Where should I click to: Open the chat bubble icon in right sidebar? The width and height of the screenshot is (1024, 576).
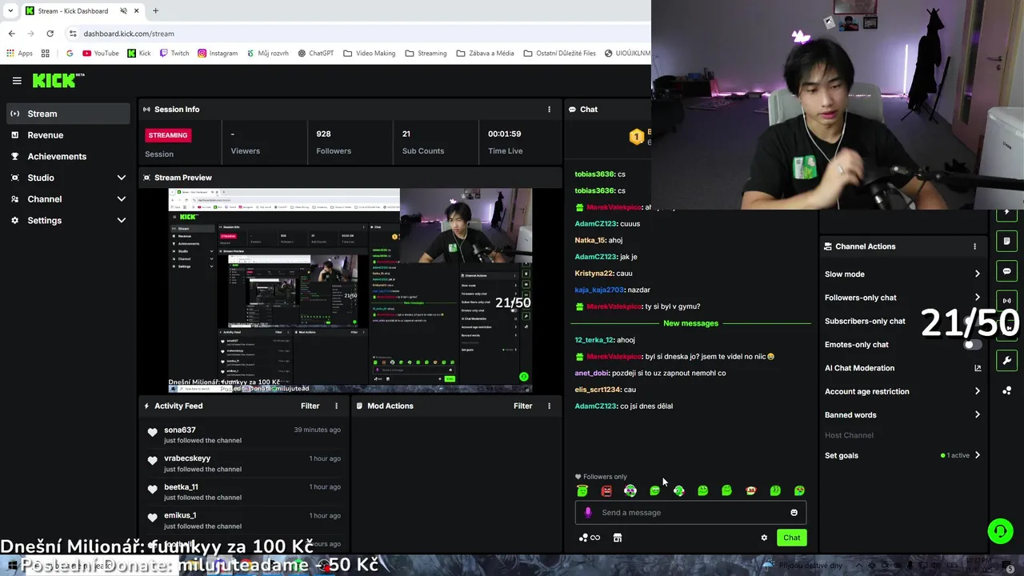(1007, 271)
